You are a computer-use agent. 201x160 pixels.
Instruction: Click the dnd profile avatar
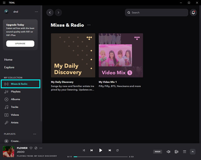tap(7, 12)
